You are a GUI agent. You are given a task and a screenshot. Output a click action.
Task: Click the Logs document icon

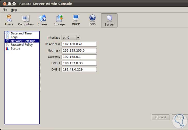7,37
